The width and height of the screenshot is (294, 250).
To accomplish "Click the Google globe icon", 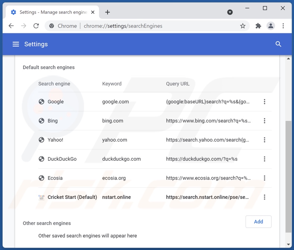I will coord(41,102).
